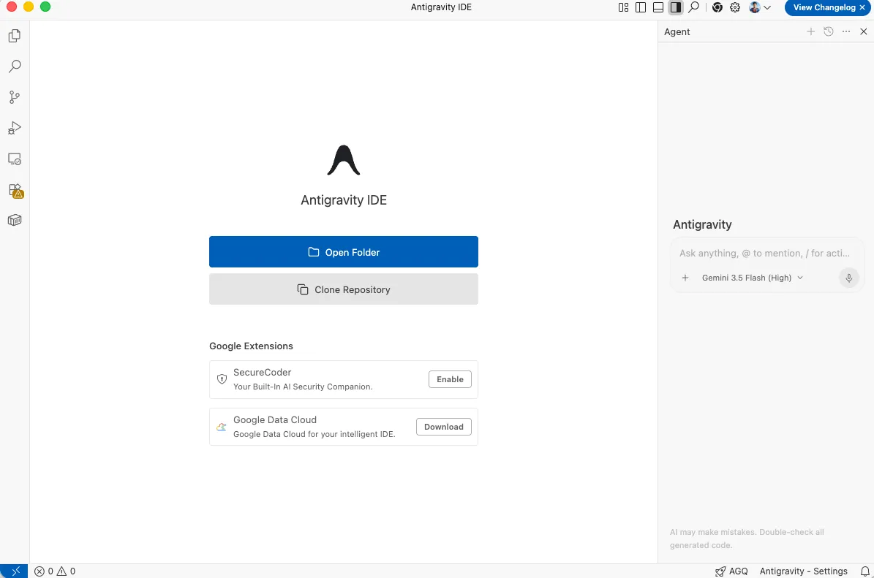Open the Run and Debug view
This screenshot has height=578, width=874.
coord(15,128)
